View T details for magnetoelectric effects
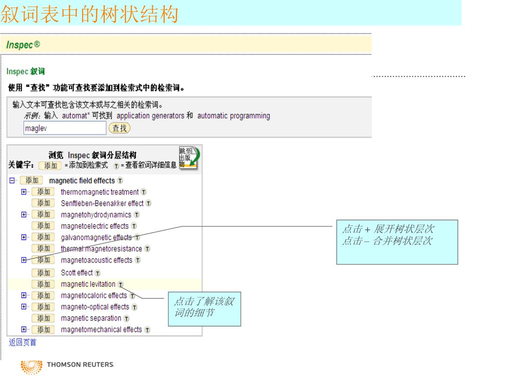This screenshot has height=384, width=513. click(134, 226)
